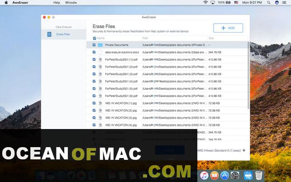
Task: Open the AweEraser application menu
Action: (x=20, y=3)
